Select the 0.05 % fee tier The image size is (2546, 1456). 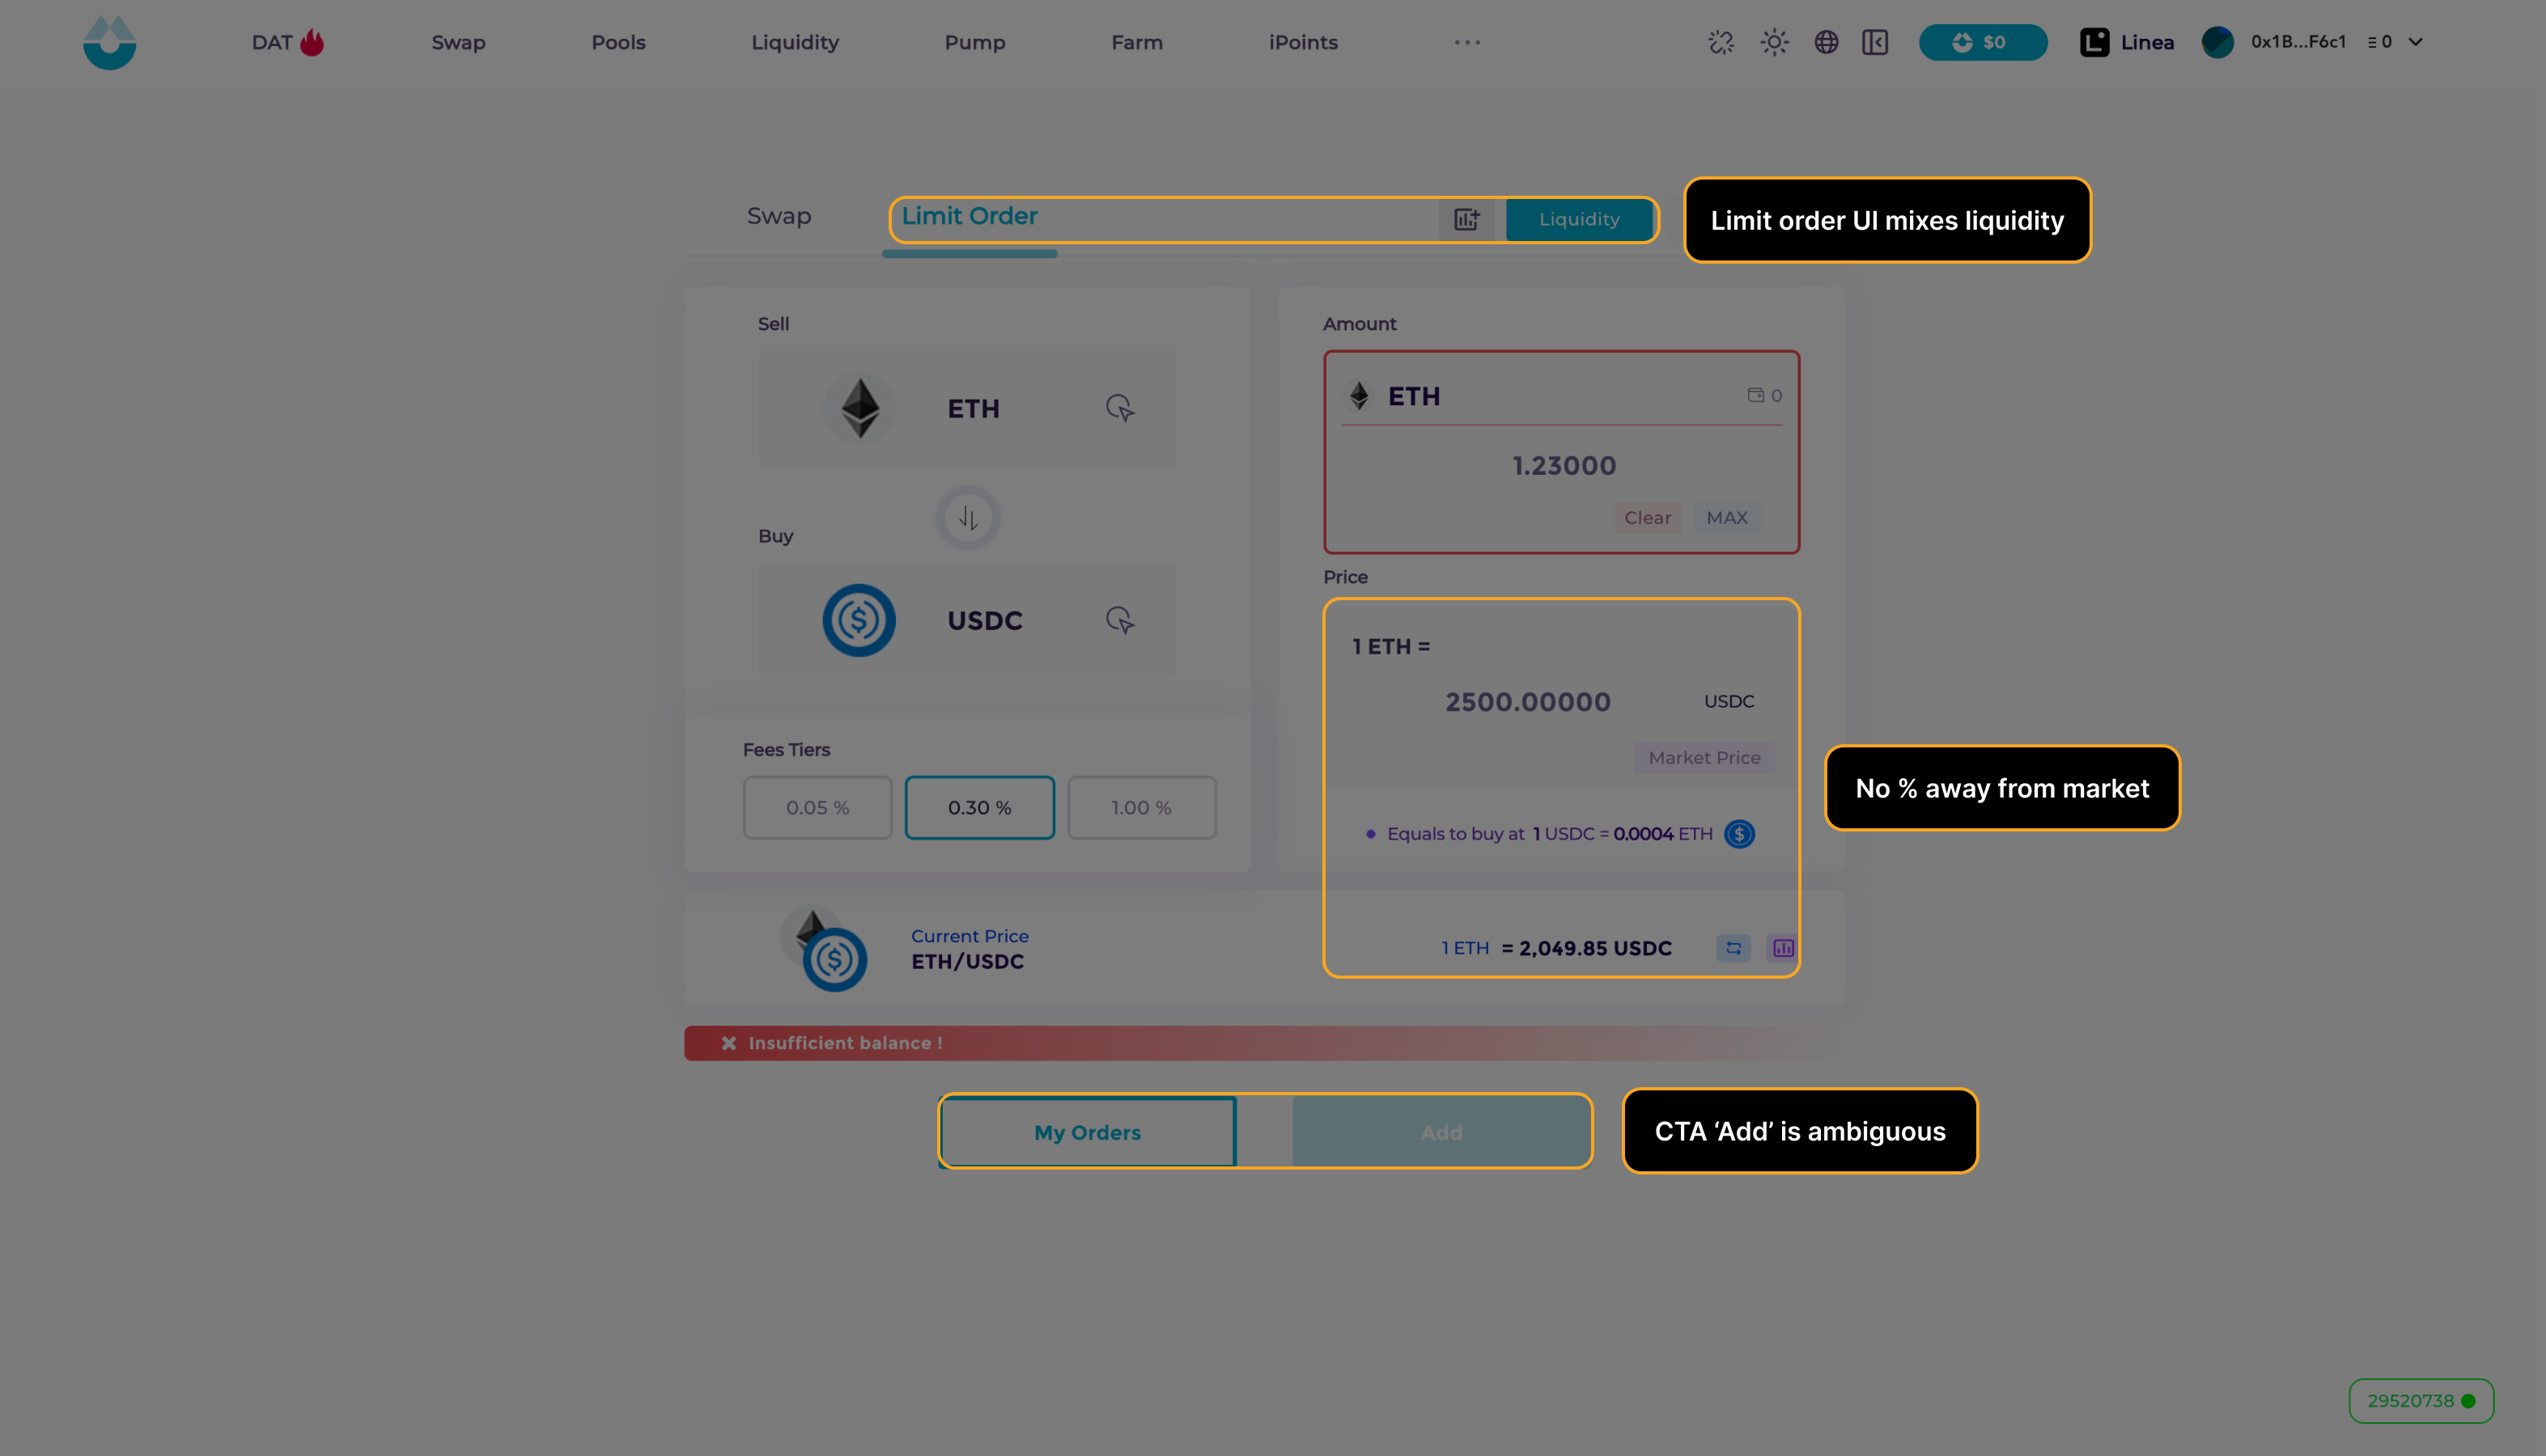tap(817, 807)
